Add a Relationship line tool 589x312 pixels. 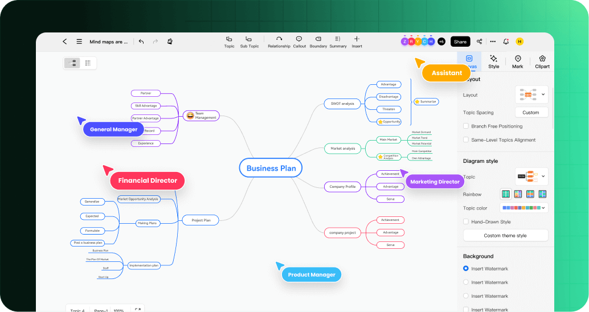[279, 42]
